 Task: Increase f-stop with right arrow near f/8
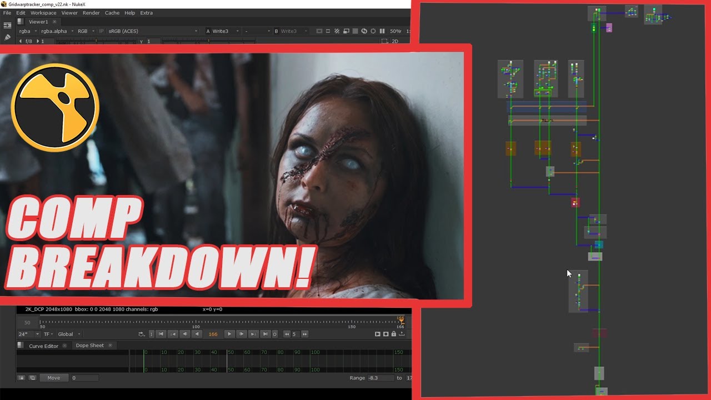pos(38,41)
